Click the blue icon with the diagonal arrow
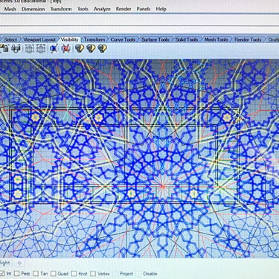This screenshot has width=279, height=279. [x=54, y=48]
